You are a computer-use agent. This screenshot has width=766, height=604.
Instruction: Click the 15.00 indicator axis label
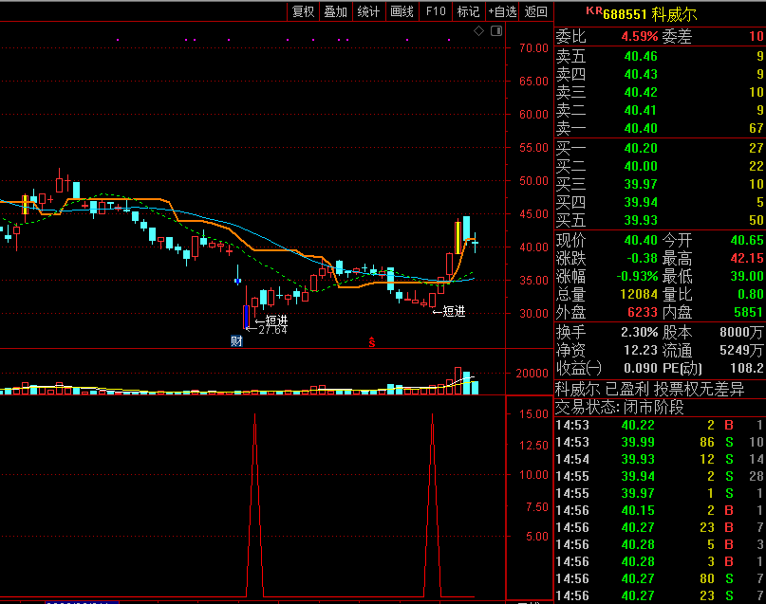click(534, 414)
